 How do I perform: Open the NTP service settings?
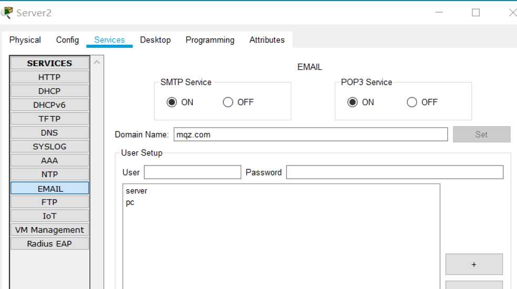point(50,174)
